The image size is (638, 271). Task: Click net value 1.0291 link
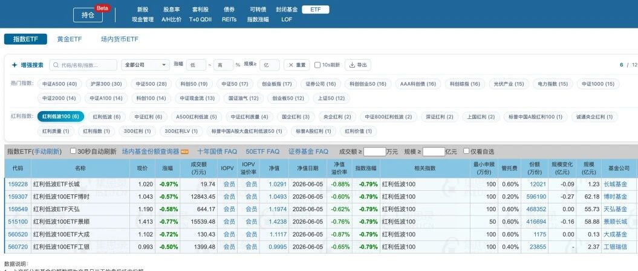(x=278, y=184)
